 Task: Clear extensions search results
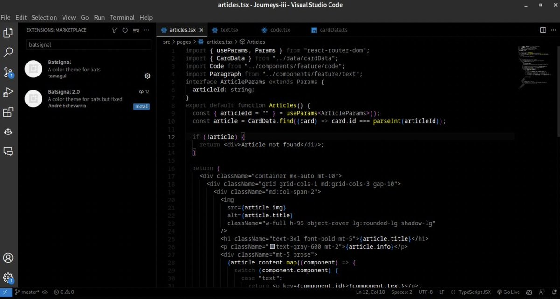pyautogui.click(x=136, y=30)
